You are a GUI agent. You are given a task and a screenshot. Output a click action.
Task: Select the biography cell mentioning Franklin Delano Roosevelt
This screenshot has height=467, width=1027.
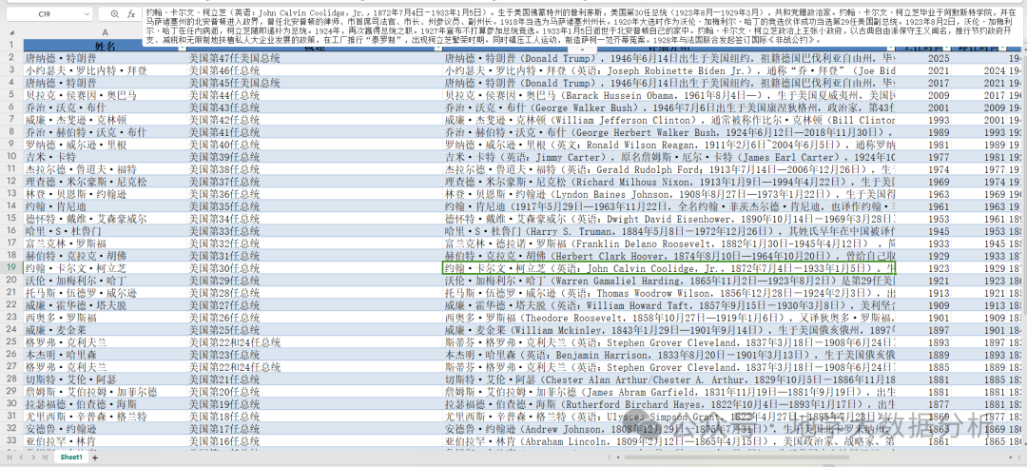[669, 243]
